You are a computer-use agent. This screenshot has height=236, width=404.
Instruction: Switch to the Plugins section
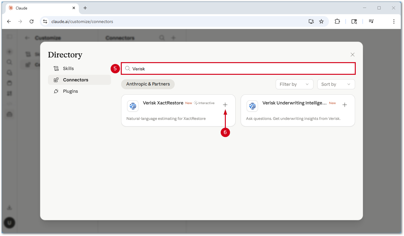(79, 91)
